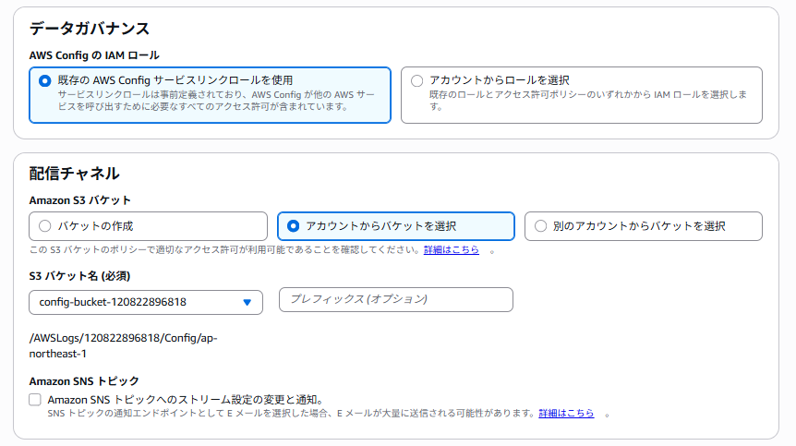
Task: Enable Amazon SNS topic streaming checkbox
Action: pyautogui.click(x=35, y=400)
